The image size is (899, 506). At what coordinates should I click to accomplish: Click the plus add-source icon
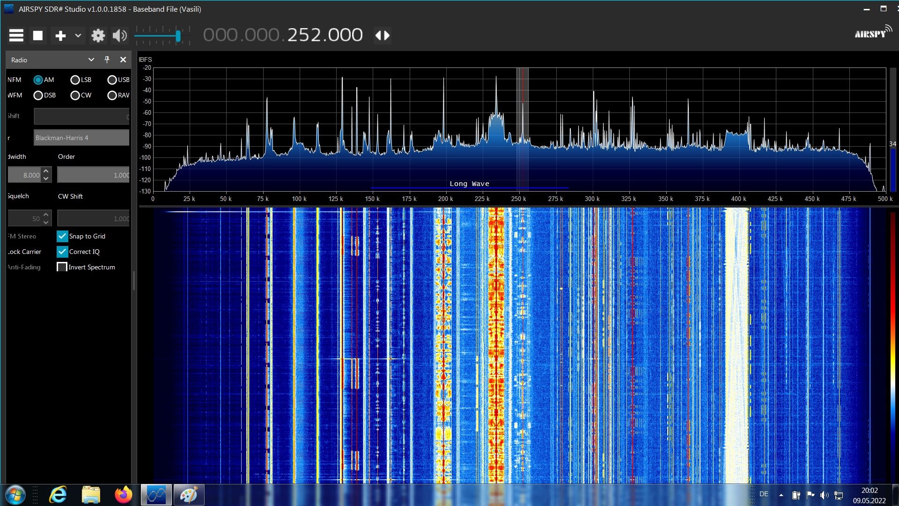pos(60,36)
